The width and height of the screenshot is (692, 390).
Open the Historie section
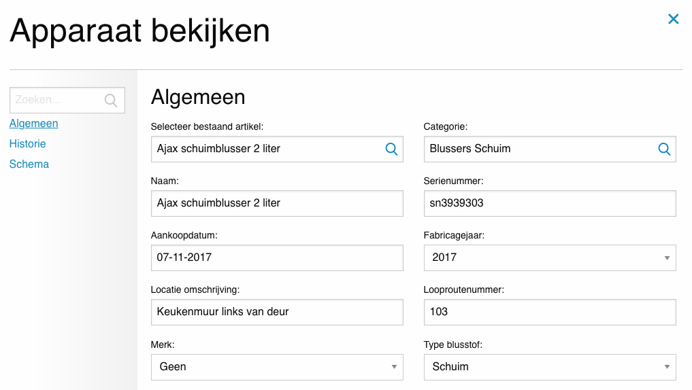(x=28, y=144)
